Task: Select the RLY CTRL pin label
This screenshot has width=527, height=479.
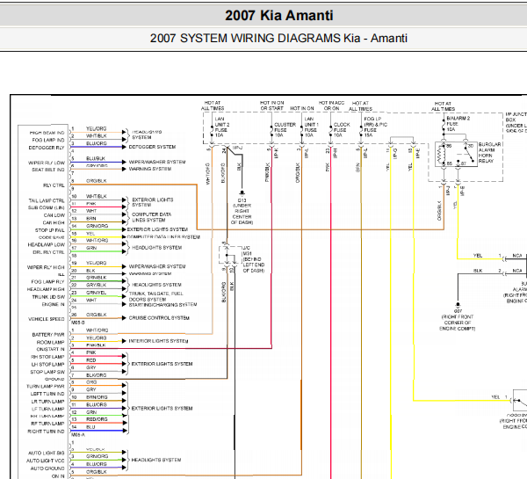Action: click(x=54, y=185)
